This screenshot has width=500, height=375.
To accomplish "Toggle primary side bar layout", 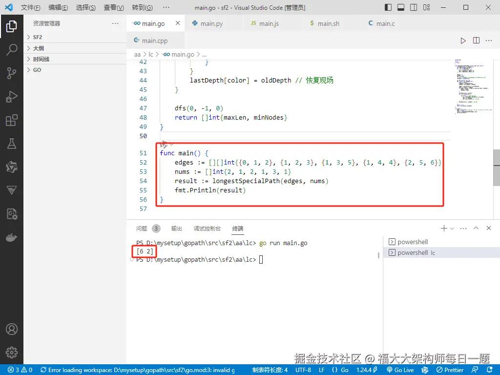I will coord(388,7).
